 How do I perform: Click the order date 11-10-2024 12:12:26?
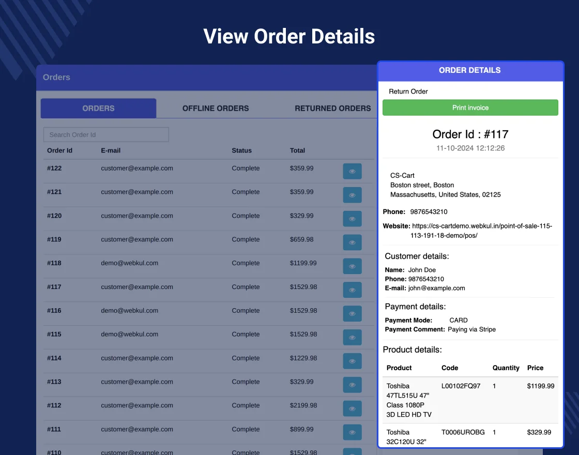[470, 148]
